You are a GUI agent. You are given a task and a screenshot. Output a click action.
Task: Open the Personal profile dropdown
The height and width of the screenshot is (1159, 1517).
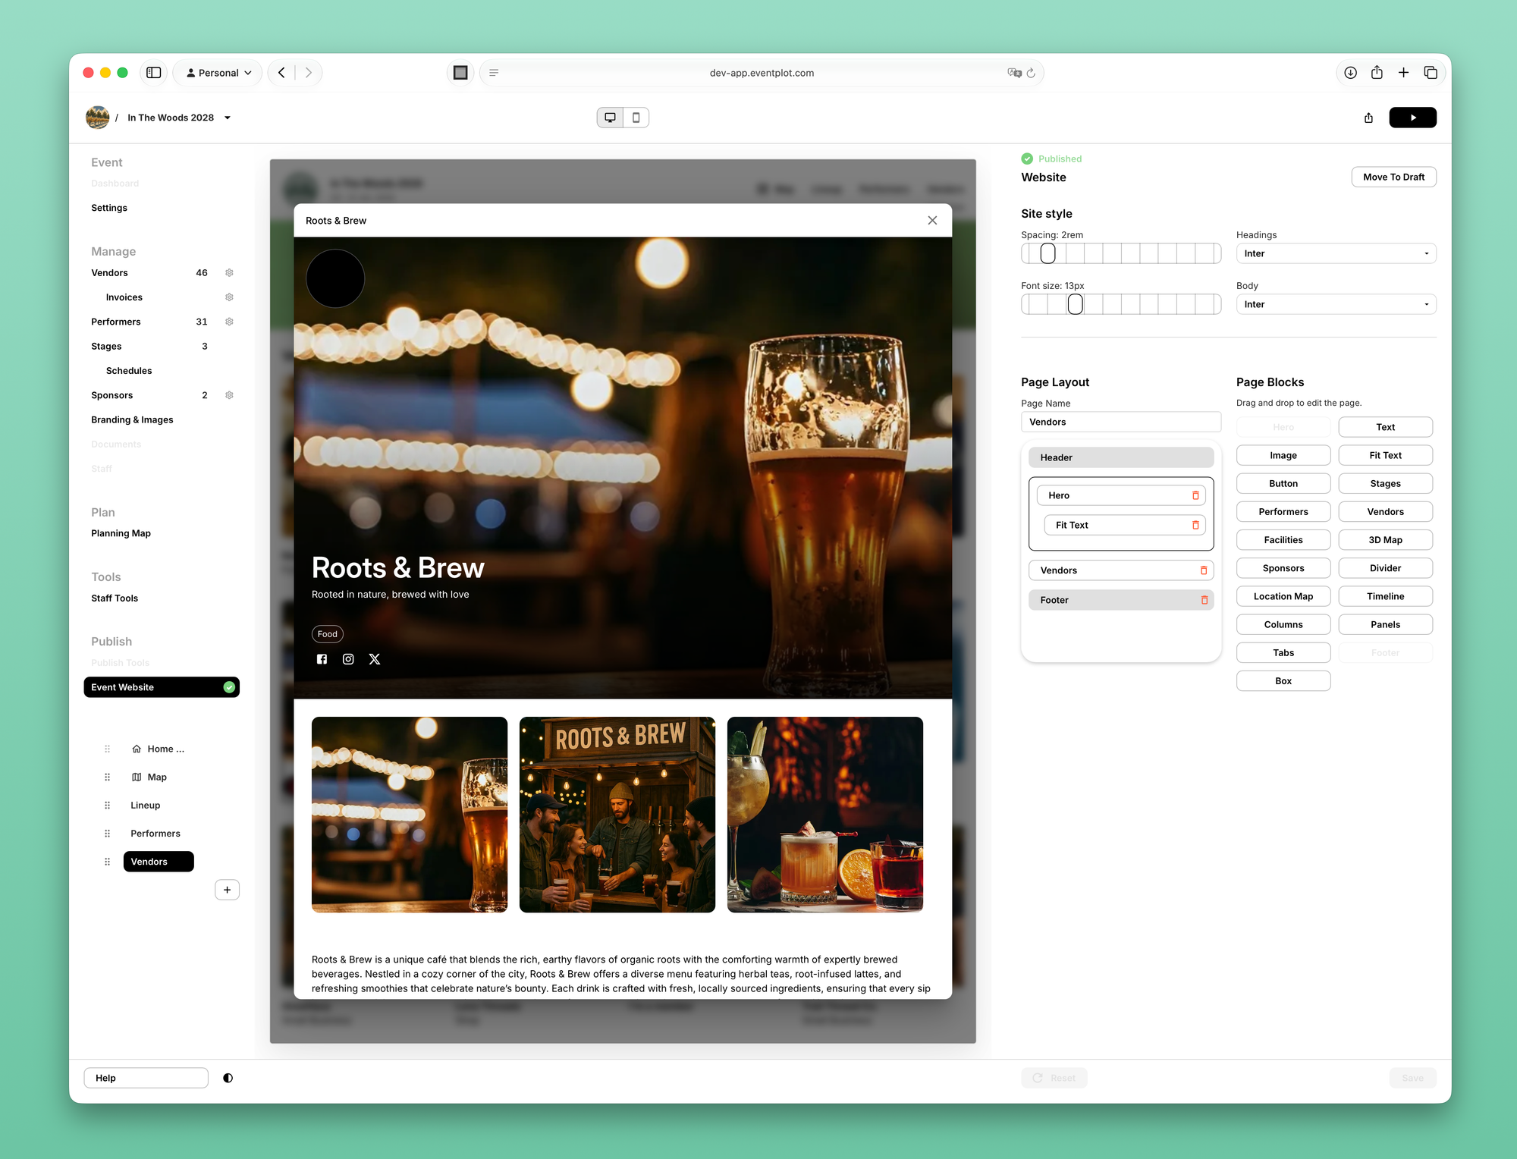(x=218, y=73)
